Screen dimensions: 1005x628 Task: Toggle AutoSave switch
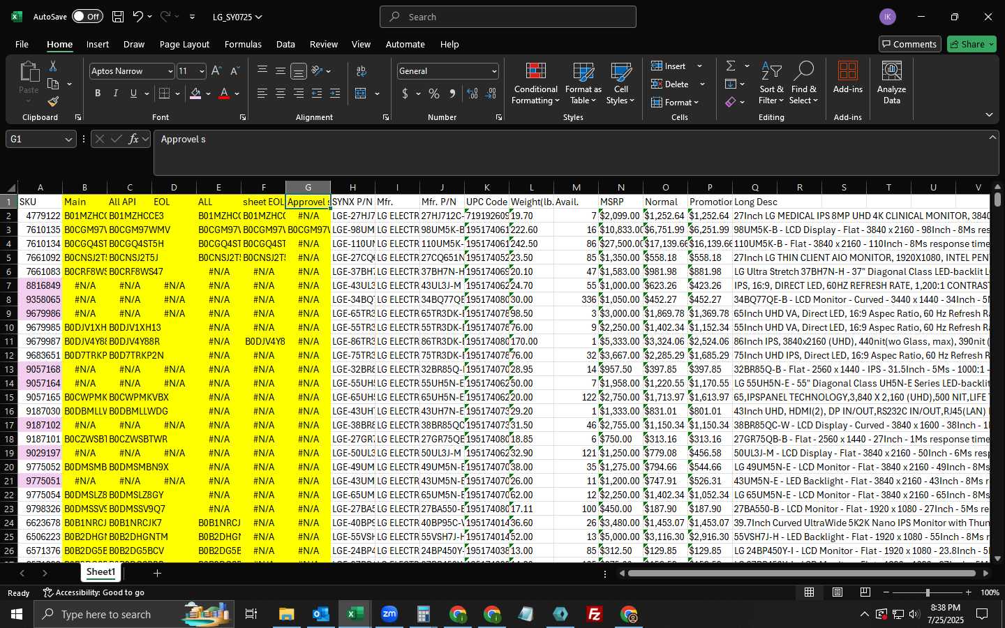click(87, 17)
